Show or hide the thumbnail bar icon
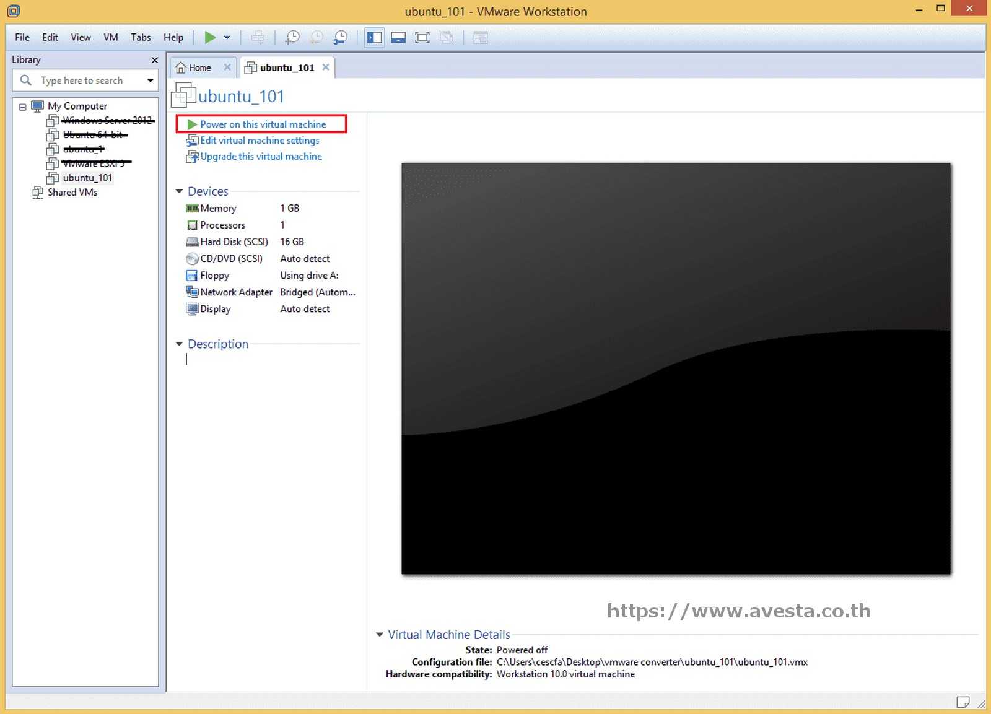 398,37
